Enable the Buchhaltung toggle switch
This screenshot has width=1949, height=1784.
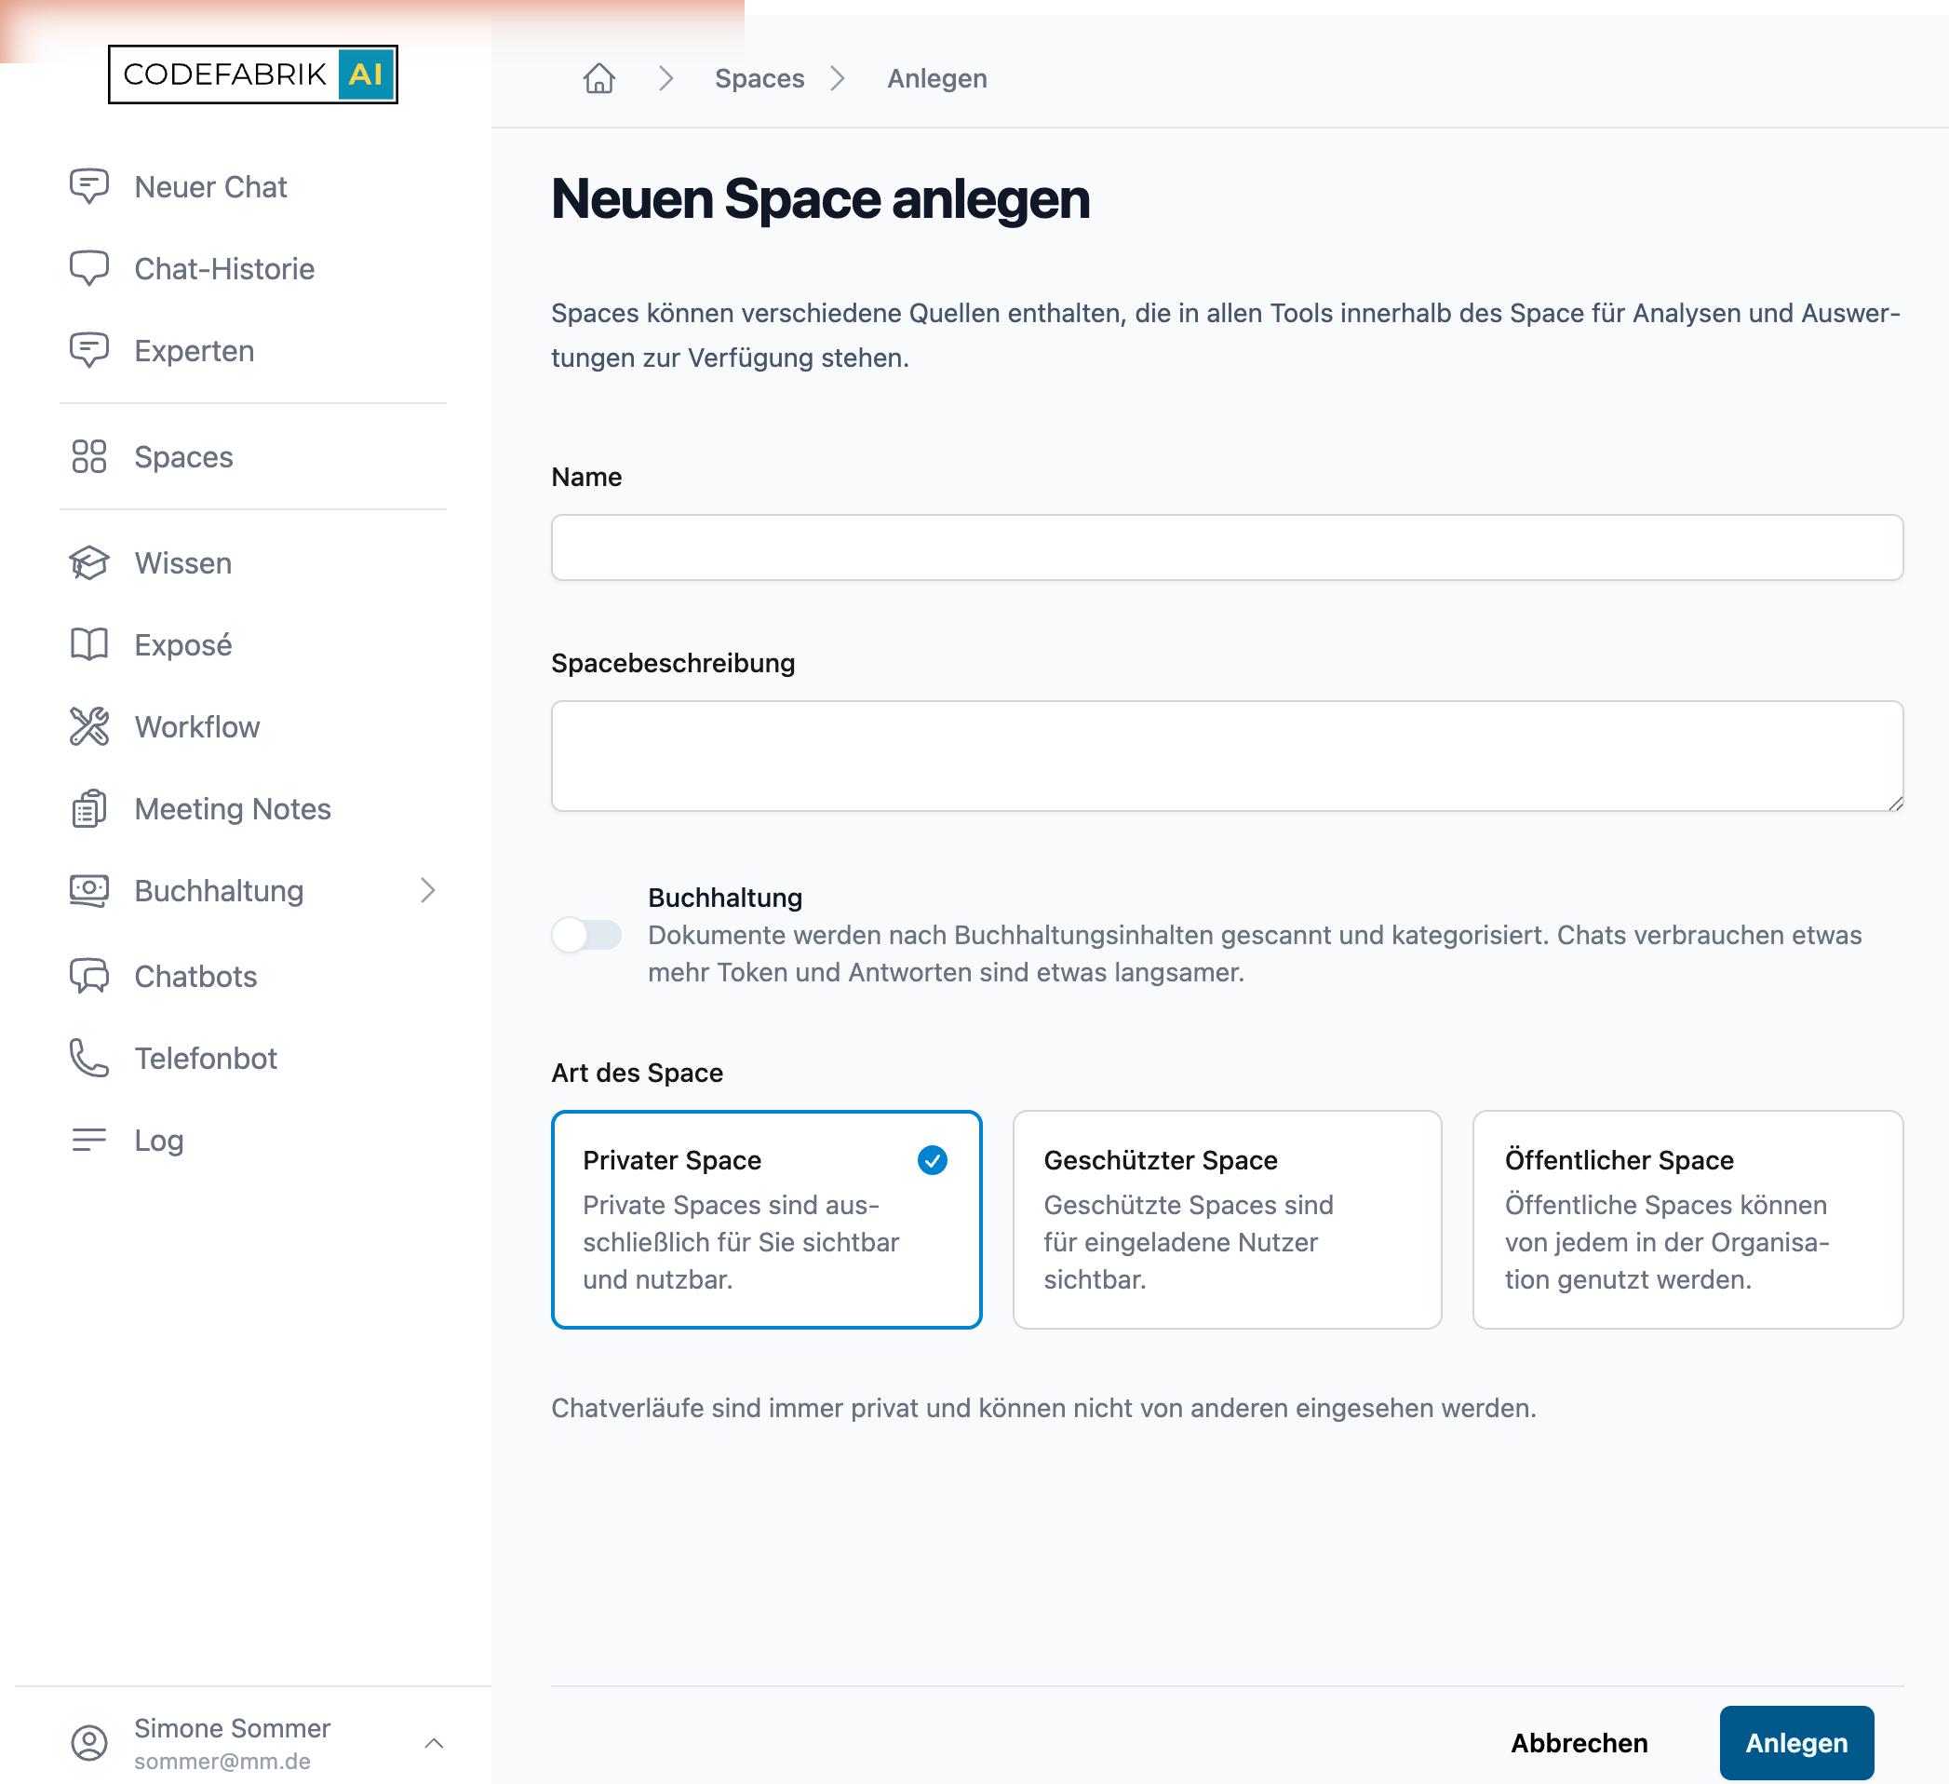click(x=585, y=935)
